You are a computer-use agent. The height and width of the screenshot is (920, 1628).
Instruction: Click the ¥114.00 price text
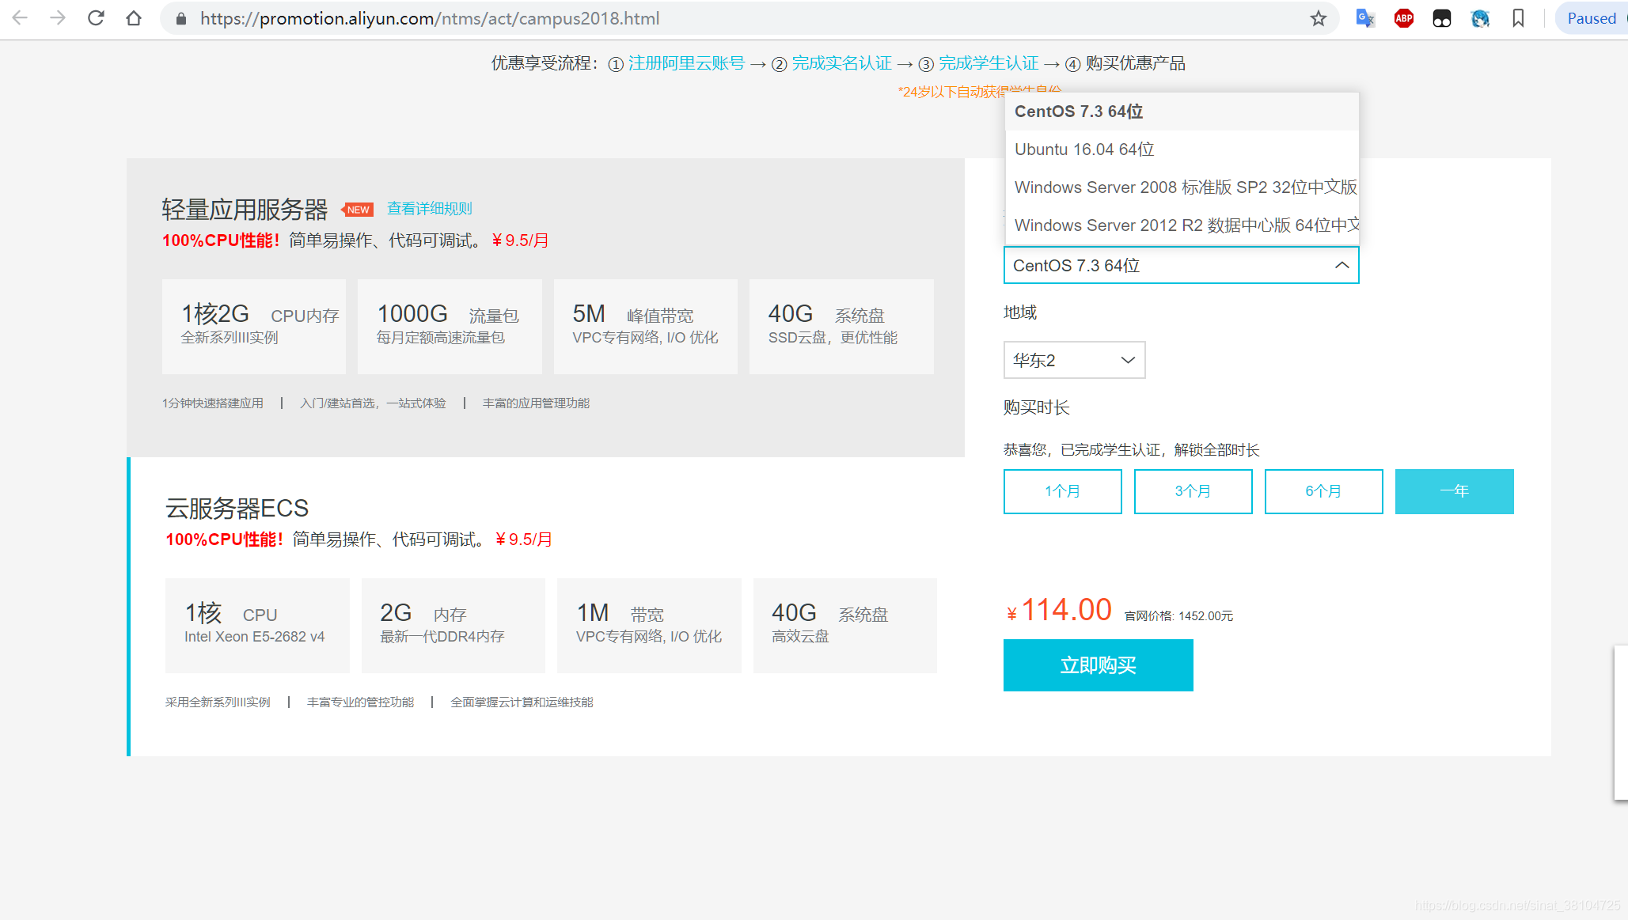(1059, 610)
